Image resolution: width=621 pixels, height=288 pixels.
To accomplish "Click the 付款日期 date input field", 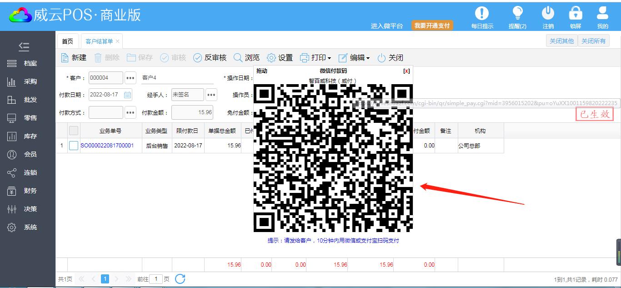I will pos(105,95).
